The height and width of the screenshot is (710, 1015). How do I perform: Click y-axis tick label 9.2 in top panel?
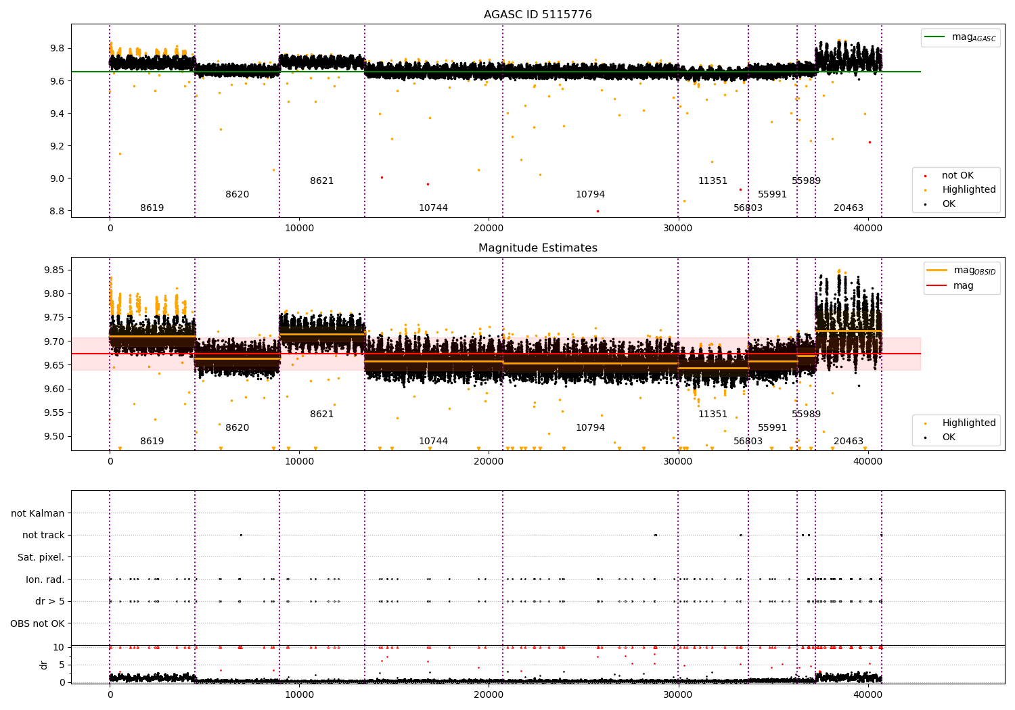pos(57,146)
